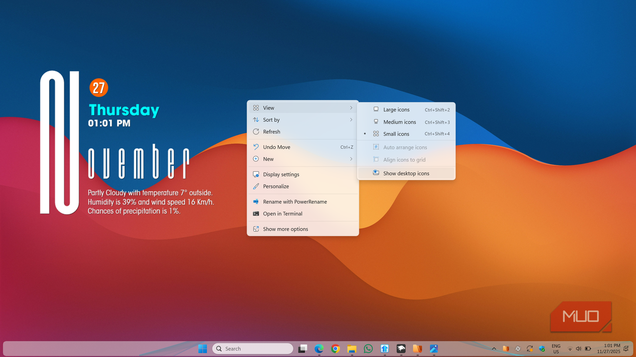The image size is (636, 357).
Task: Open the Photos app on the taskbar
Action: tap(434, 349)
